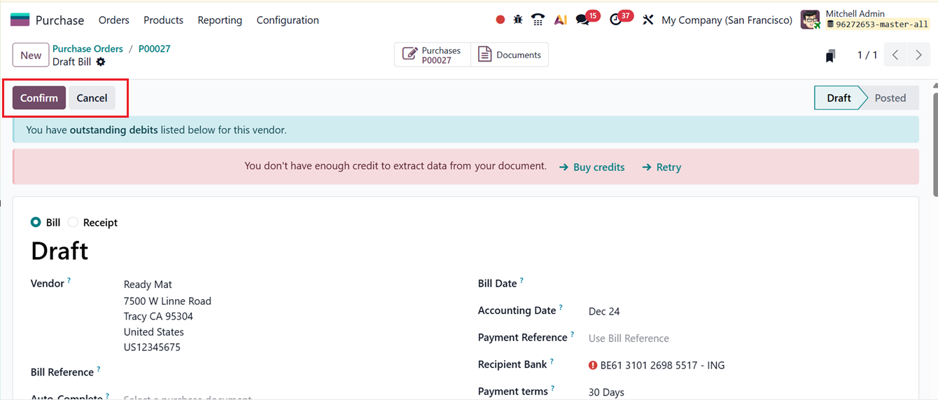Open Draft Bill gear actions menu
Viewport: 938px width, 400px height.
coord(101,62)
